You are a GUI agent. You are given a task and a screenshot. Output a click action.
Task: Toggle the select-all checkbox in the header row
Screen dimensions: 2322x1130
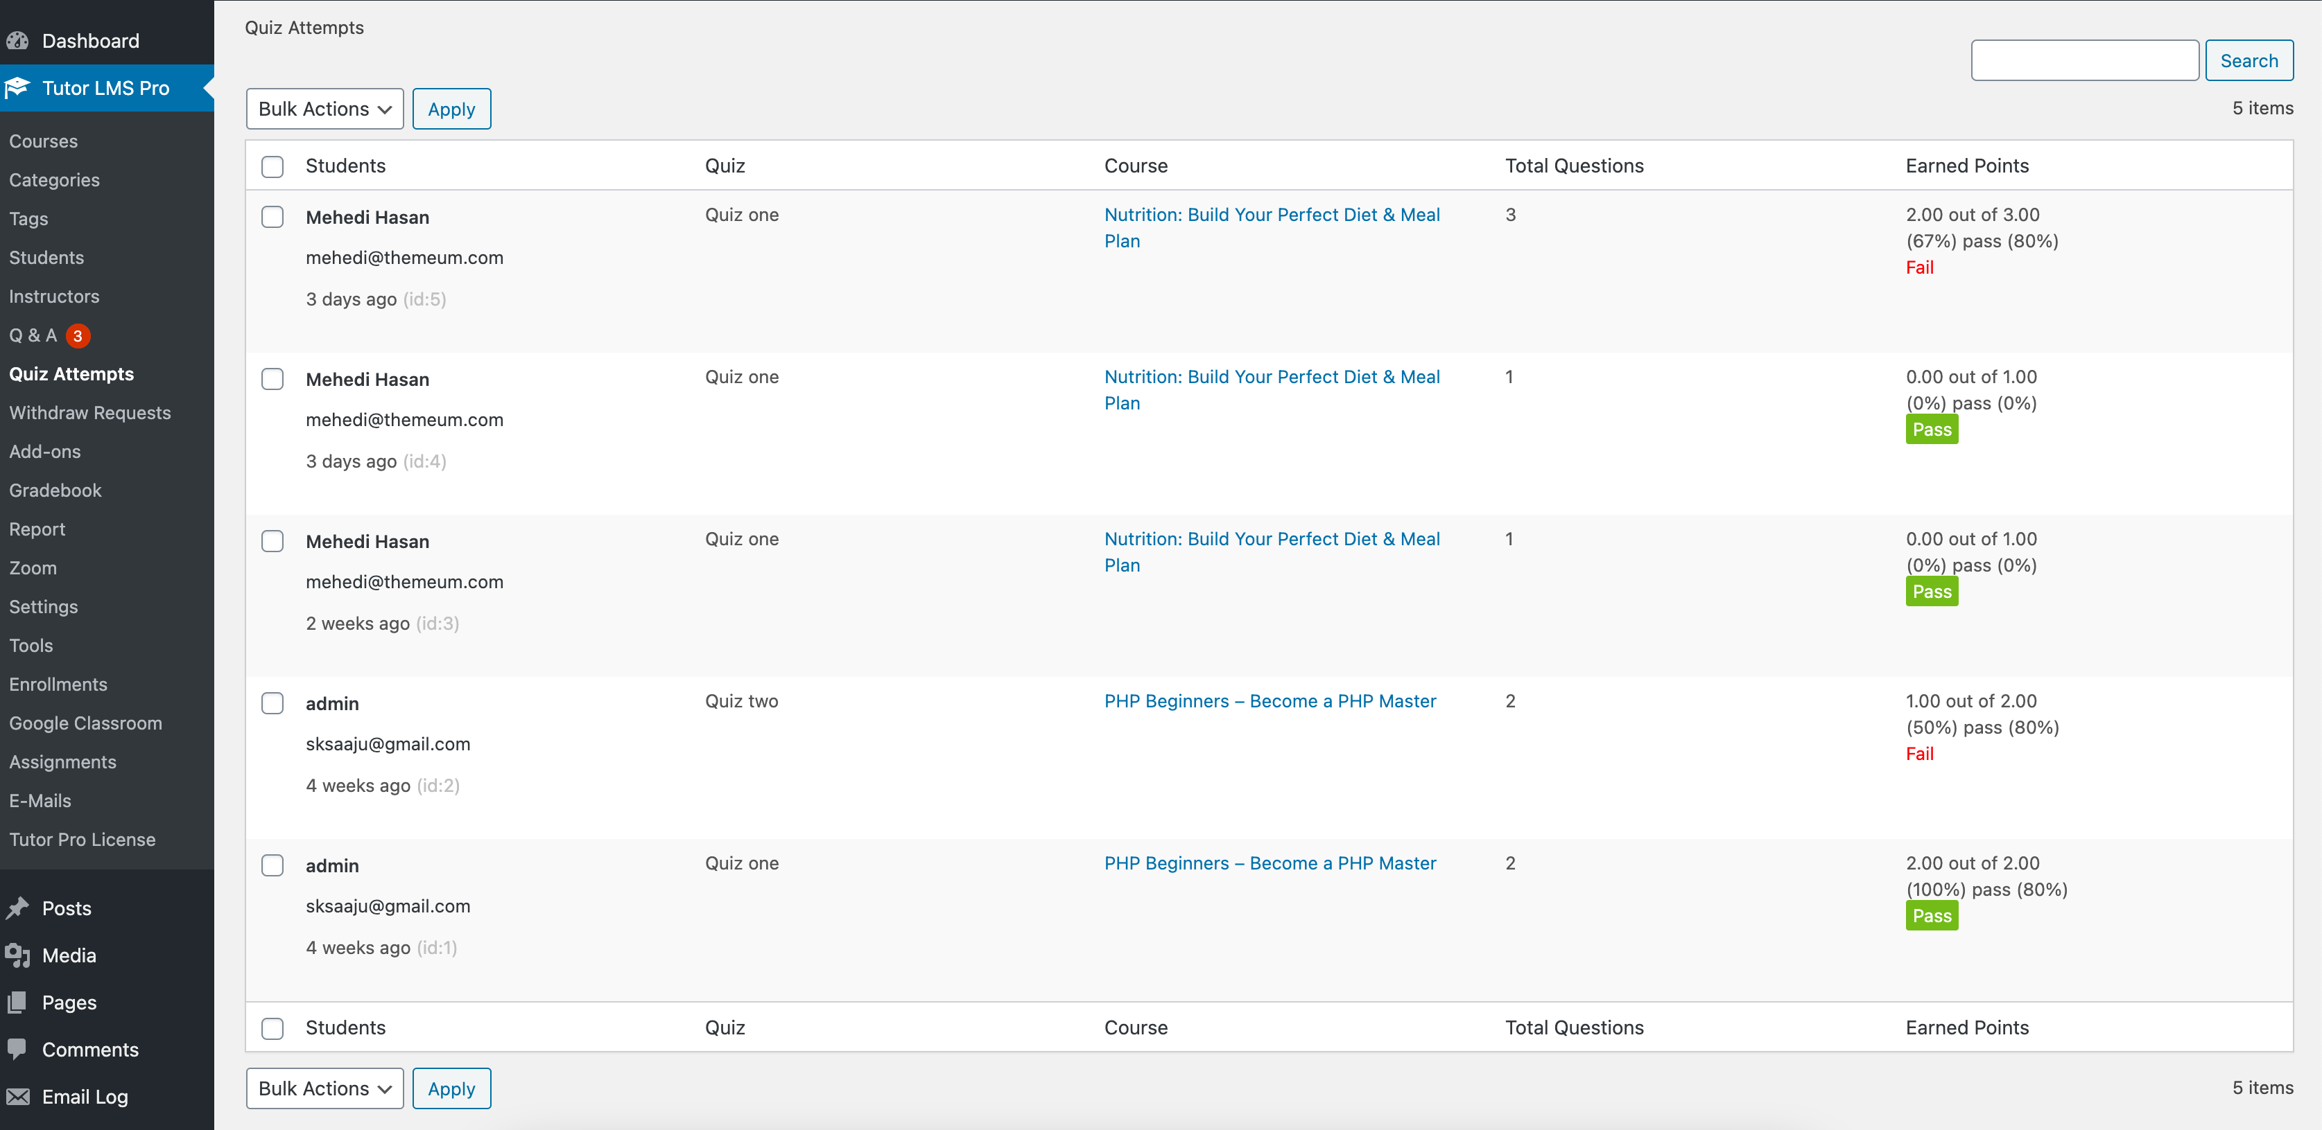point(272,166)
